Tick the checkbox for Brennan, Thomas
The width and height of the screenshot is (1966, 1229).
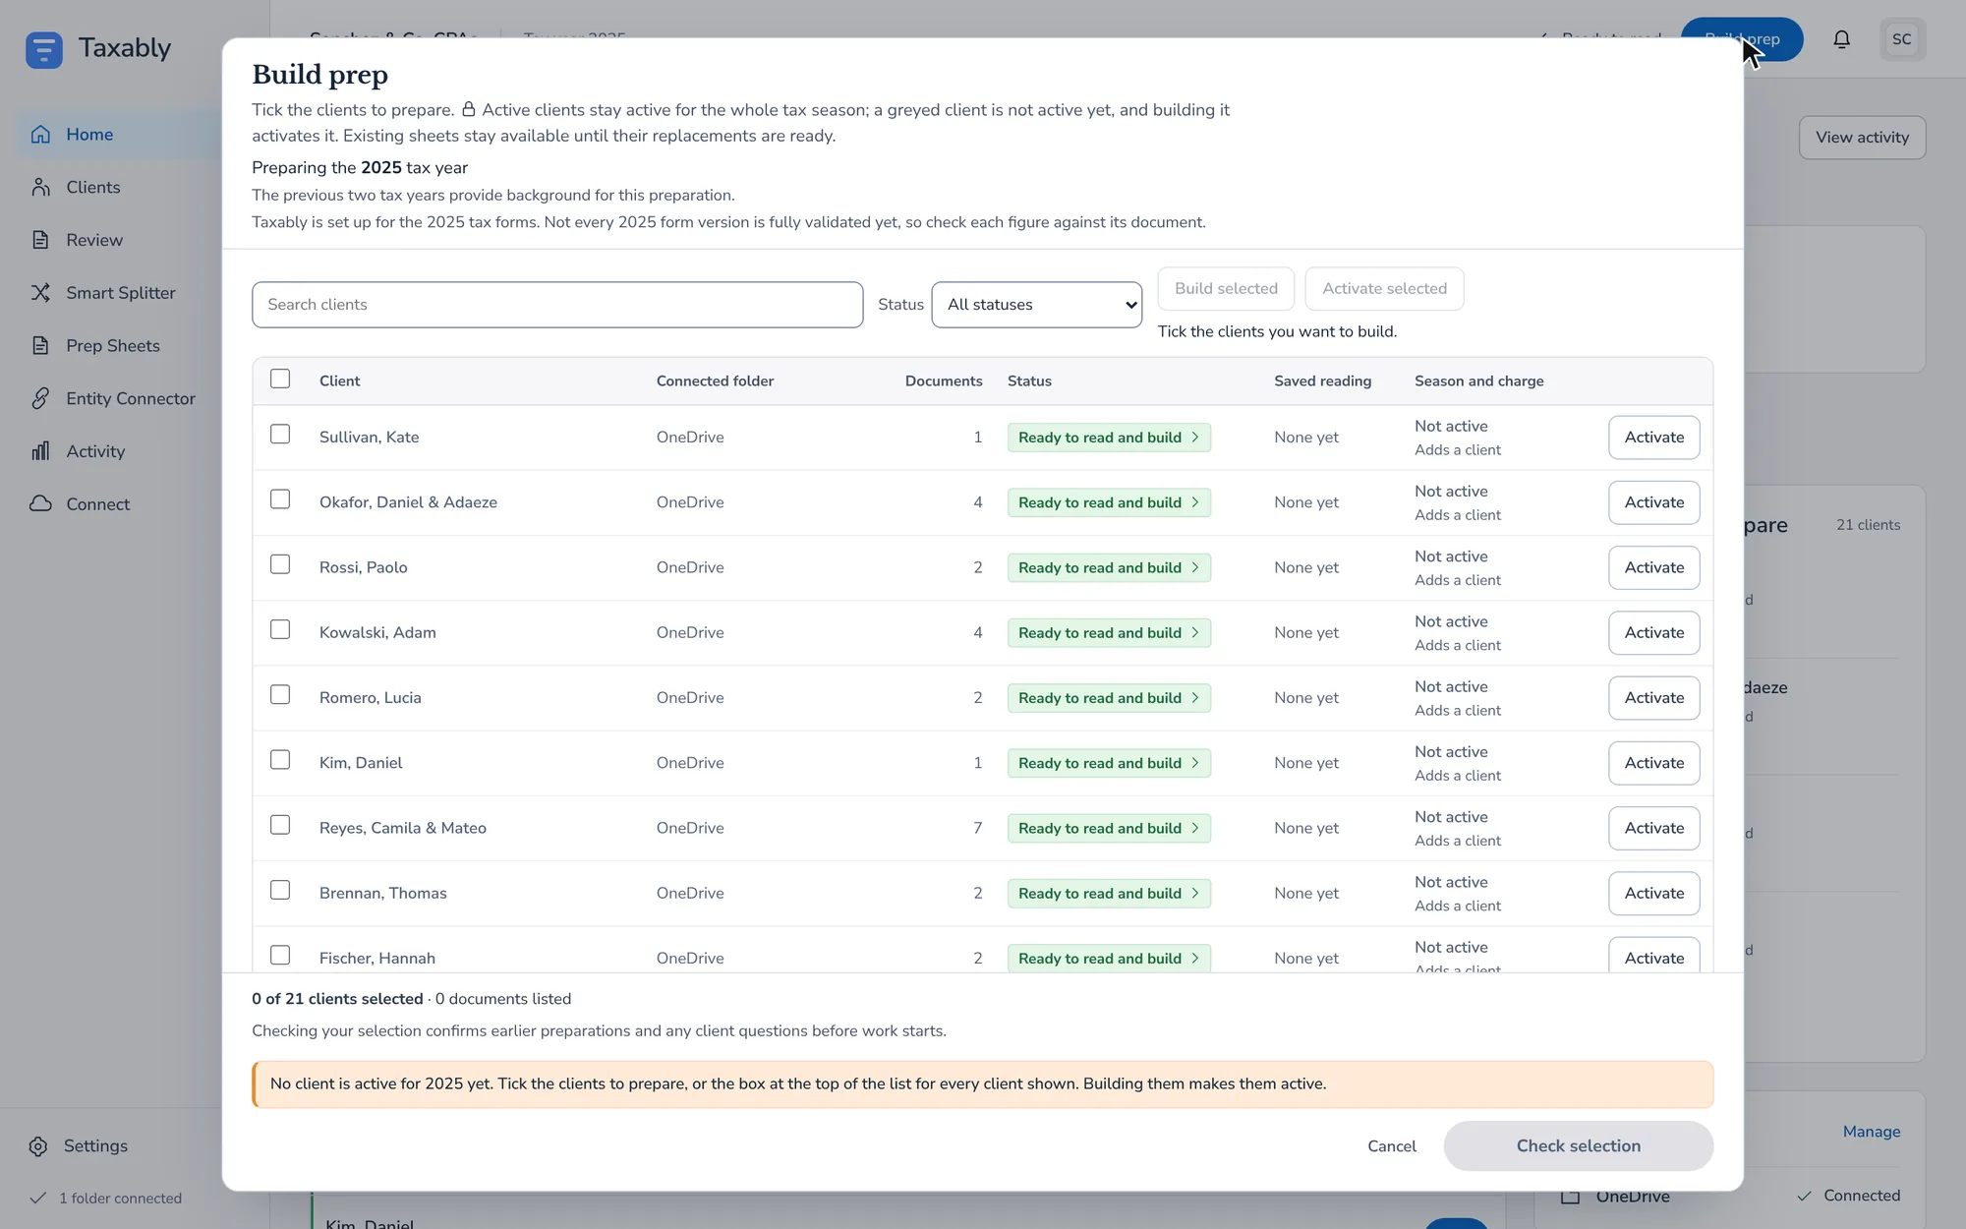[x=280, y=890]
